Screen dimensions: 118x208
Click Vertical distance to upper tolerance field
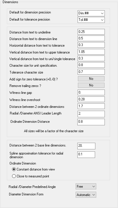[x=91, y=52]
